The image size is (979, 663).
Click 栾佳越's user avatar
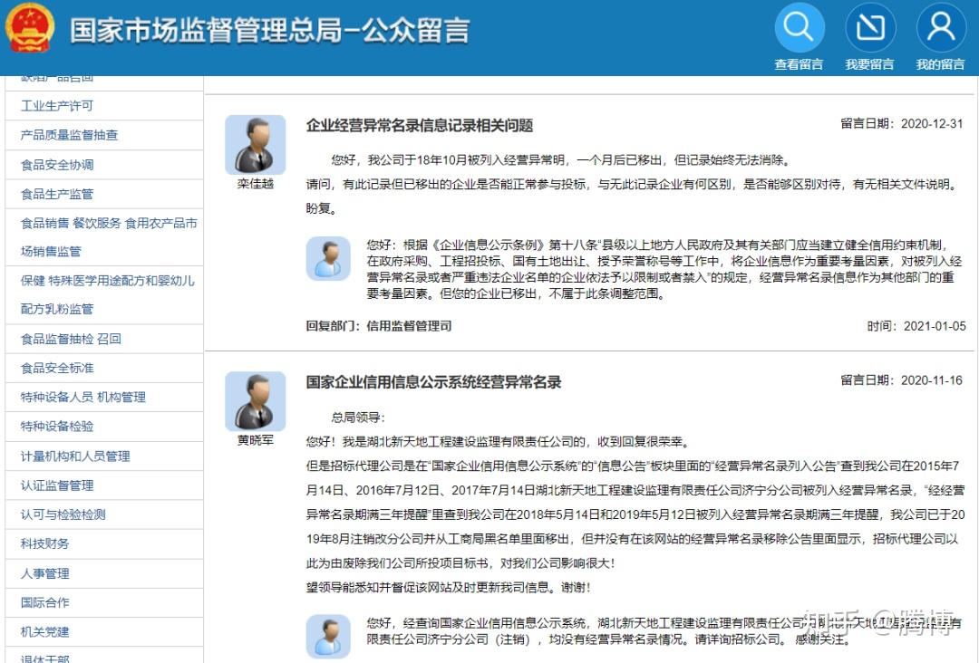pyautogui.click(x=256, y=145)
